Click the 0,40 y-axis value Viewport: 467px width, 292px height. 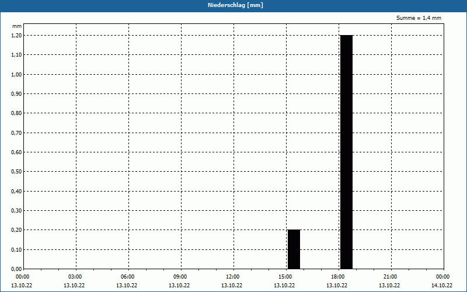[x=16, y=192]
